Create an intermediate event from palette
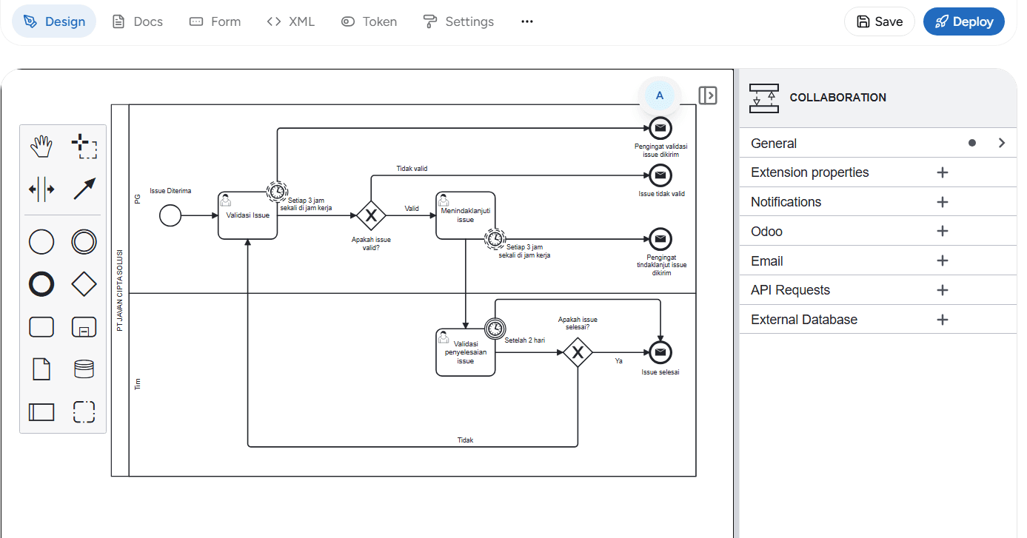This screenshot has height=538, width=1027. (x=84, y=241)
